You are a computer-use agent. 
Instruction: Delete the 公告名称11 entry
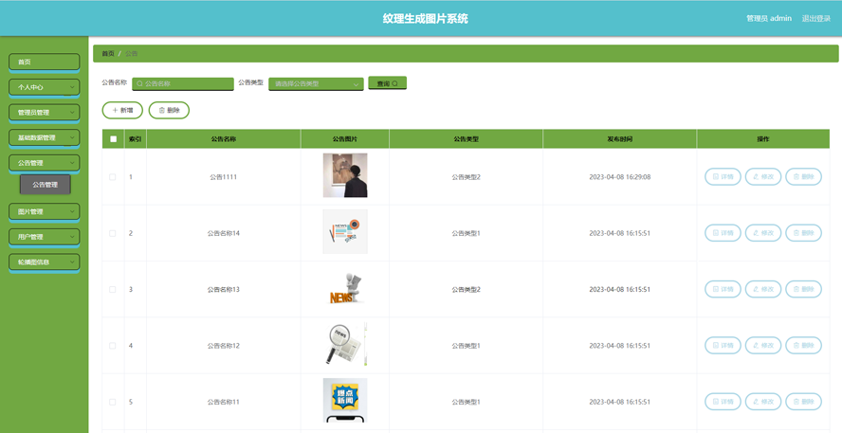[803, 402]
